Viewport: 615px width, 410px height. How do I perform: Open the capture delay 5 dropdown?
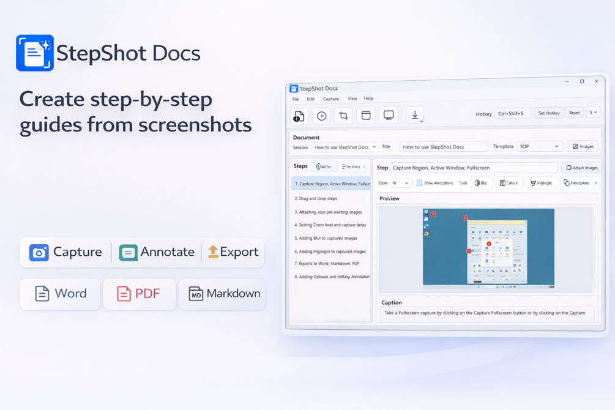593,113
